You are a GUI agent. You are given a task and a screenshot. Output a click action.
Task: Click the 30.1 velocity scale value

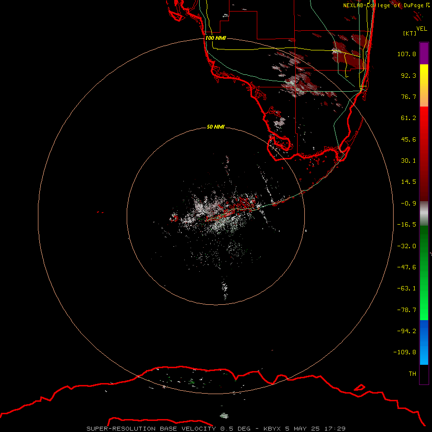click(408, 161)
